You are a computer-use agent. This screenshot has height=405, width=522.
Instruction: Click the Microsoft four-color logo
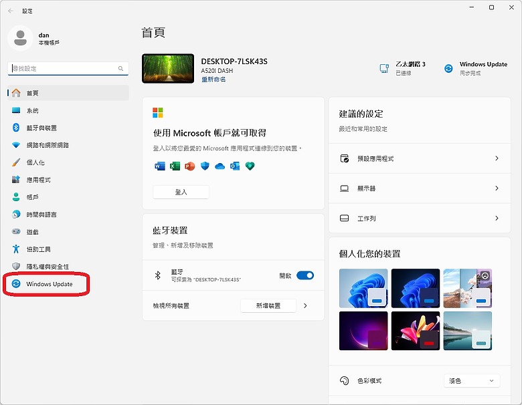point(158,112)
